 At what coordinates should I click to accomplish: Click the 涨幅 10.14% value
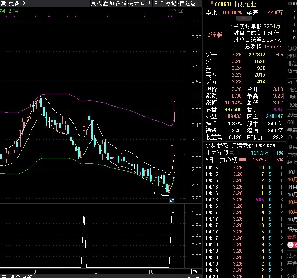tap(233, 103)
